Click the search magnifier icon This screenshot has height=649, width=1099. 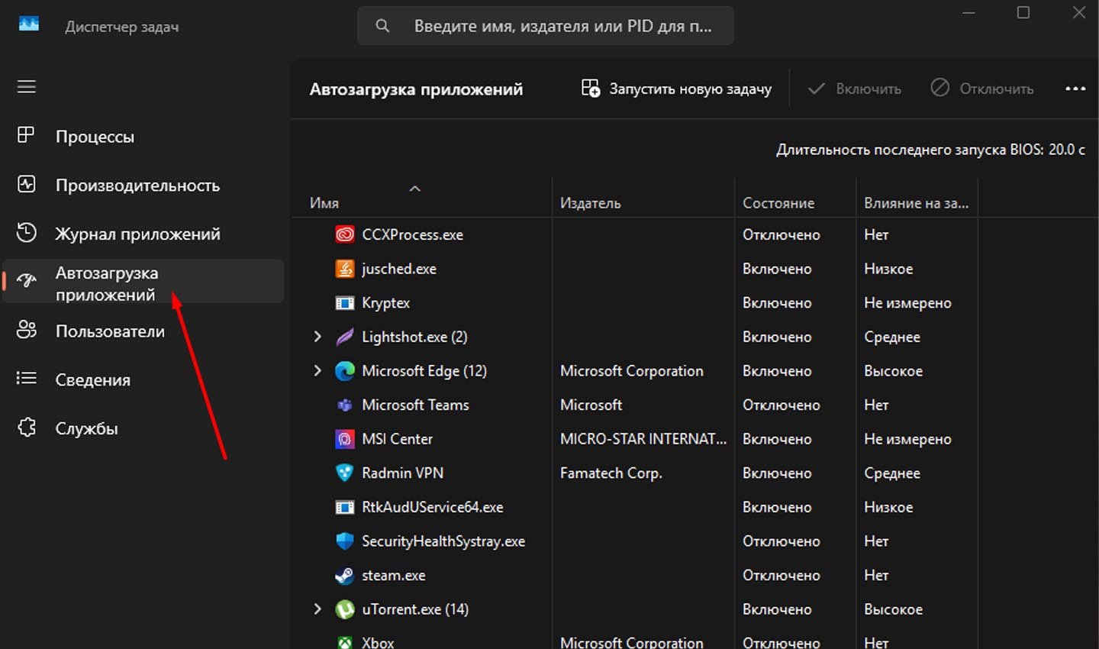382,25
